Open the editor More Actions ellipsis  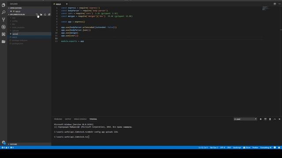click(279, 4)
